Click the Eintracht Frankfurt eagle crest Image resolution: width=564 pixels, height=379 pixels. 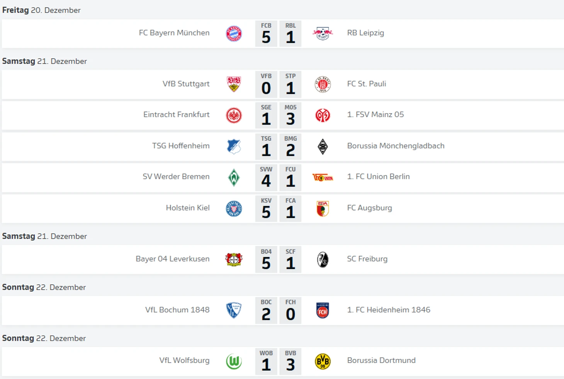tap(234, 115)
